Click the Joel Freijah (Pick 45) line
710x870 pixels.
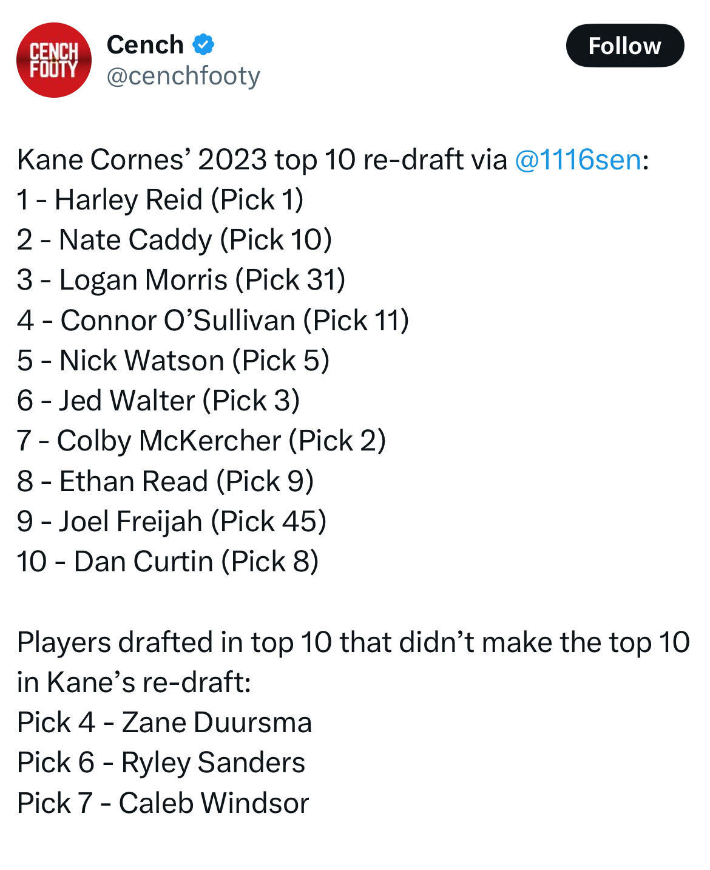click(172, 521)
